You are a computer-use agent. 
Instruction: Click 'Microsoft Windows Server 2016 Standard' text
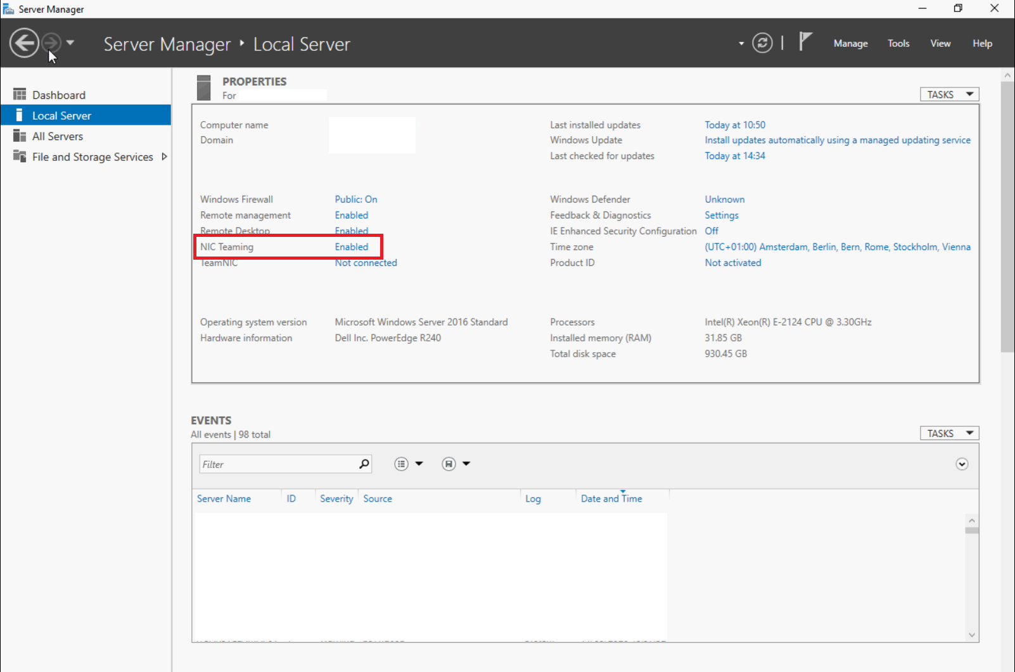click(421, 322)
